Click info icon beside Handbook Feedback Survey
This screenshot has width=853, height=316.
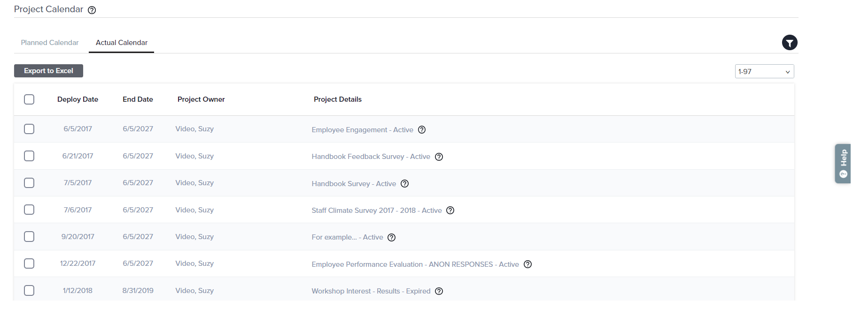point(439,157)
